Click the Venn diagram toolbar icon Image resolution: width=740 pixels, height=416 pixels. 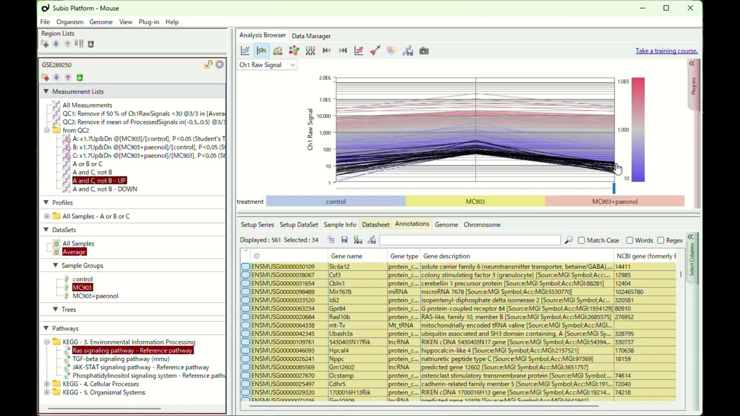[x=391, y=51]
